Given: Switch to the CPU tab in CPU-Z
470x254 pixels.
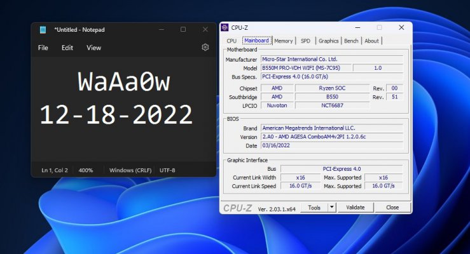Looking at the screenshot, I should (x=232, y=41).
